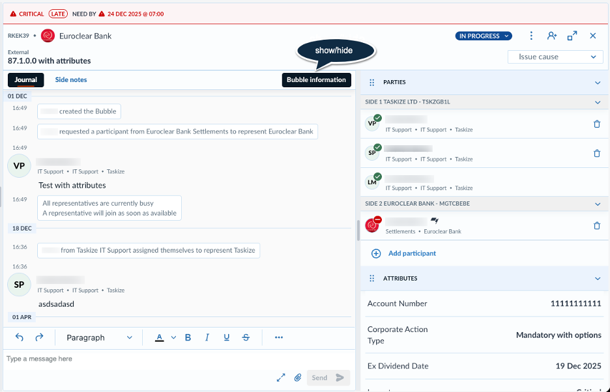Grab the Parties section drag handle

tap(372, 83)
